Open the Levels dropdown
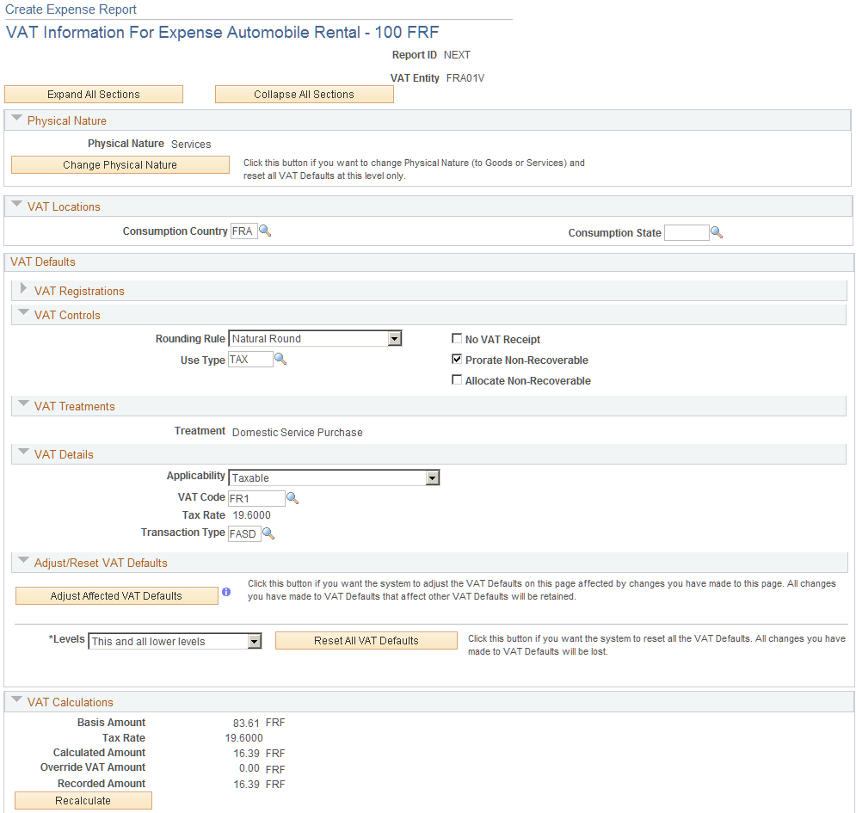The width and height of the screenshot is (856, 813). click(x=253, y=641)
